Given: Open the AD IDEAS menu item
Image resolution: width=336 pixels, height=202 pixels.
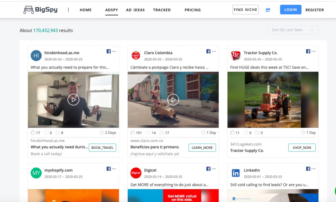Looking at the screenshot, I should point(136,10).
